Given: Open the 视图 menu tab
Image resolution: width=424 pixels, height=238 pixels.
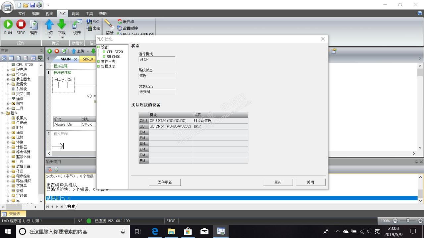Looking at the screenshot, I should tap(49, 14).
